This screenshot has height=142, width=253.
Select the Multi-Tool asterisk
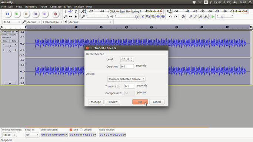[x=76, y=17]
